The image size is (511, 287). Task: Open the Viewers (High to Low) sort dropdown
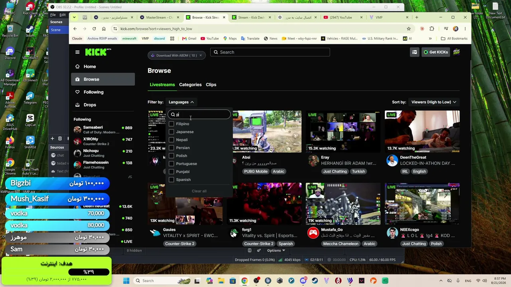[x=434, y=102]
